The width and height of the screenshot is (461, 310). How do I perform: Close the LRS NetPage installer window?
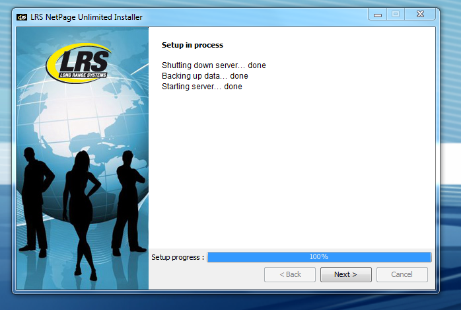click(x=420, y=15)
